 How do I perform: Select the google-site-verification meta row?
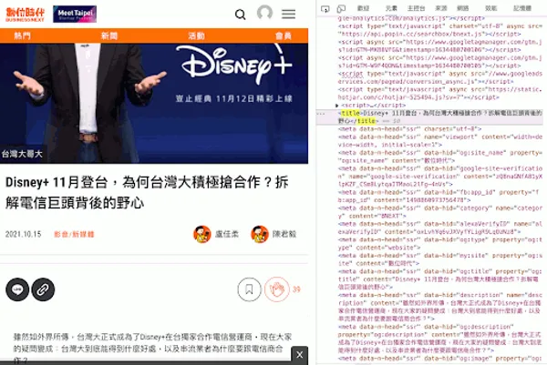click(x=440, y=177)
